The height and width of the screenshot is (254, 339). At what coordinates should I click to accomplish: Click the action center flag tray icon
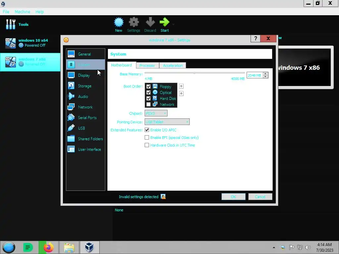click(292, 247)
